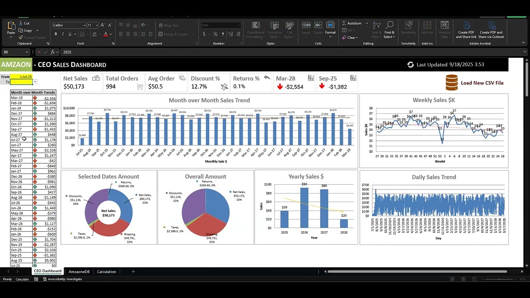The image size is (530, 298).
Task: Click the Net Sales card
Action: (x=82, y=82)
